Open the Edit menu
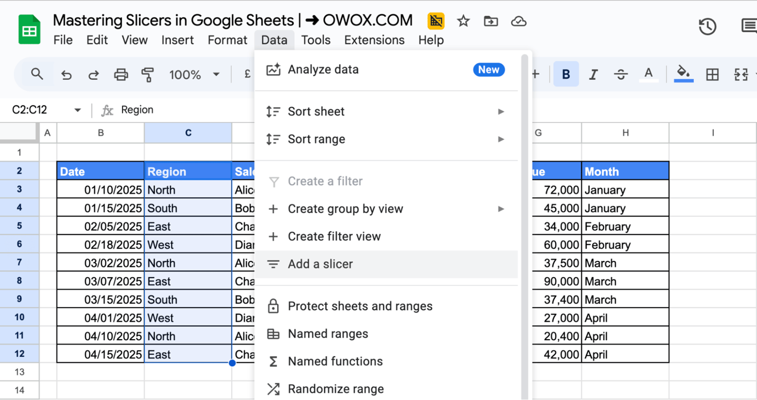This screenshot has height=400, width=757. pyautogui.click(x=97, y=40)
